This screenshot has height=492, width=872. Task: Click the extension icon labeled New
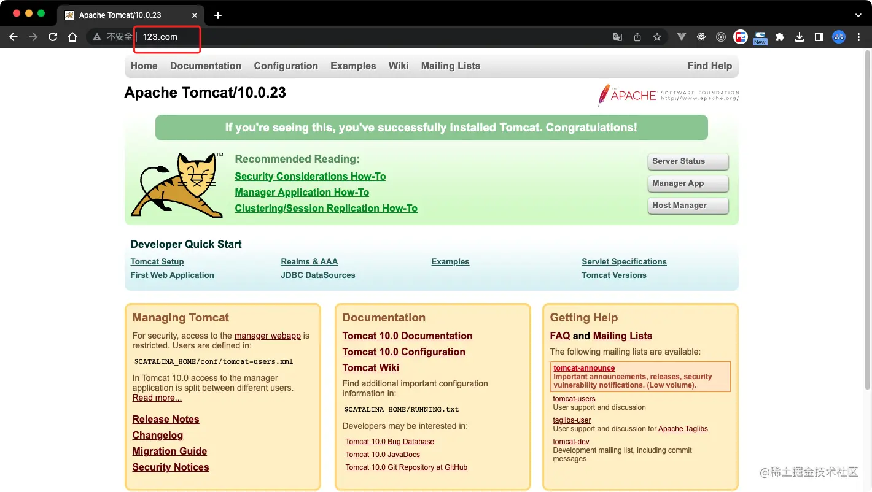[760, 38]
